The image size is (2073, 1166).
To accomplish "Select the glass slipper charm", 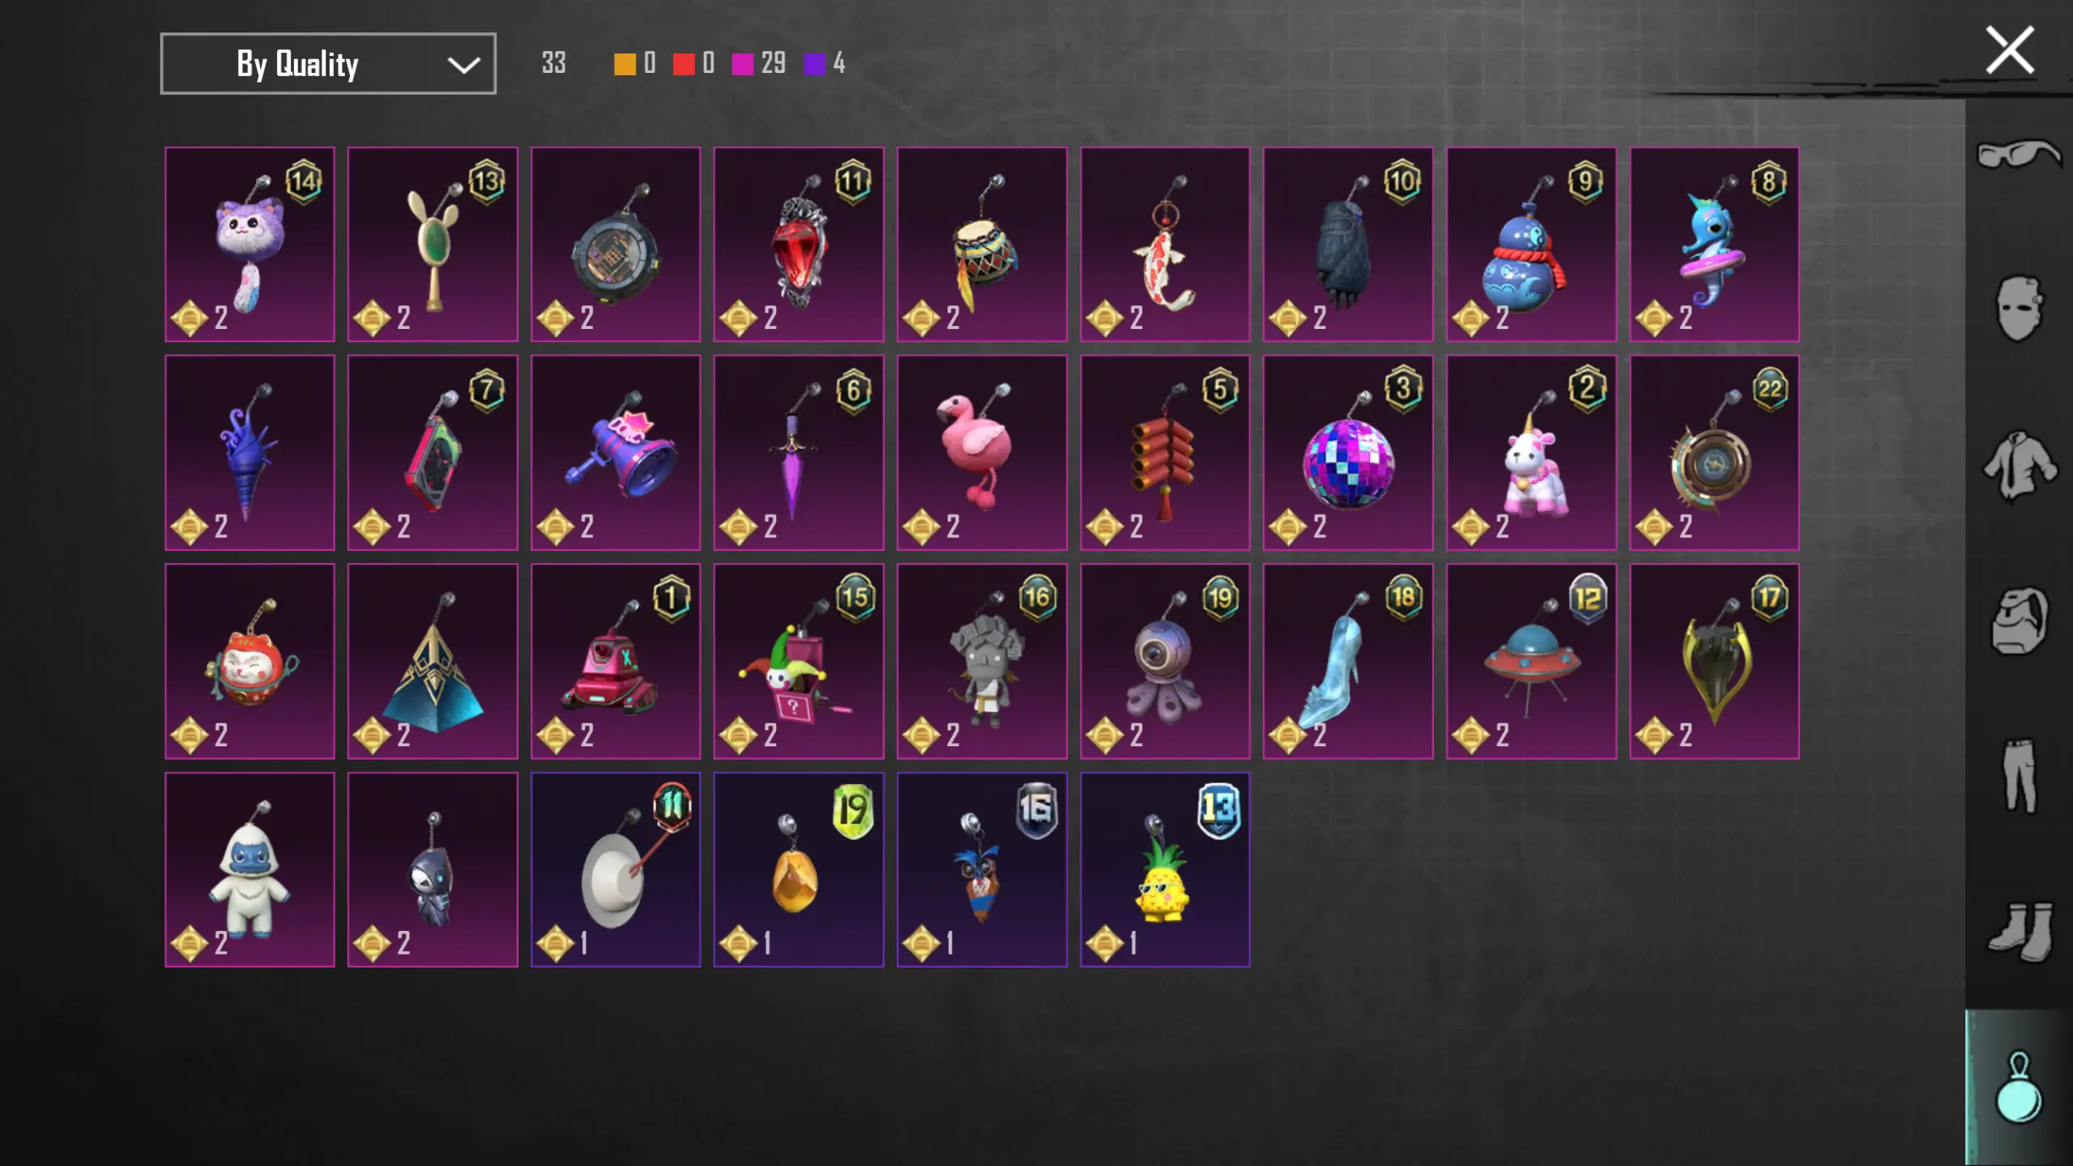I will [1348, 661].
